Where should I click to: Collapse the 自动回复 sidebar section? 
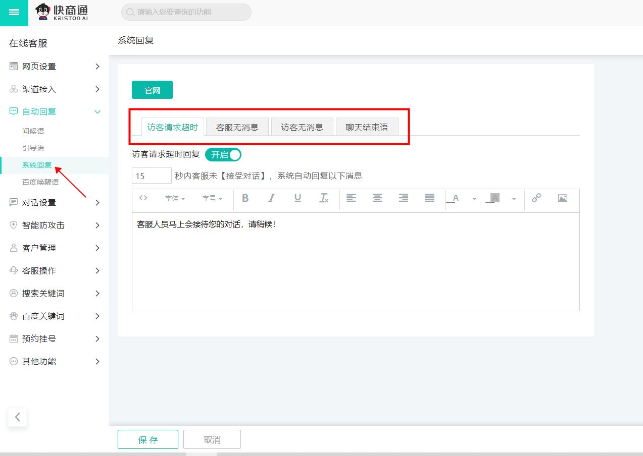pyautogui.click(x=55, y=112)
